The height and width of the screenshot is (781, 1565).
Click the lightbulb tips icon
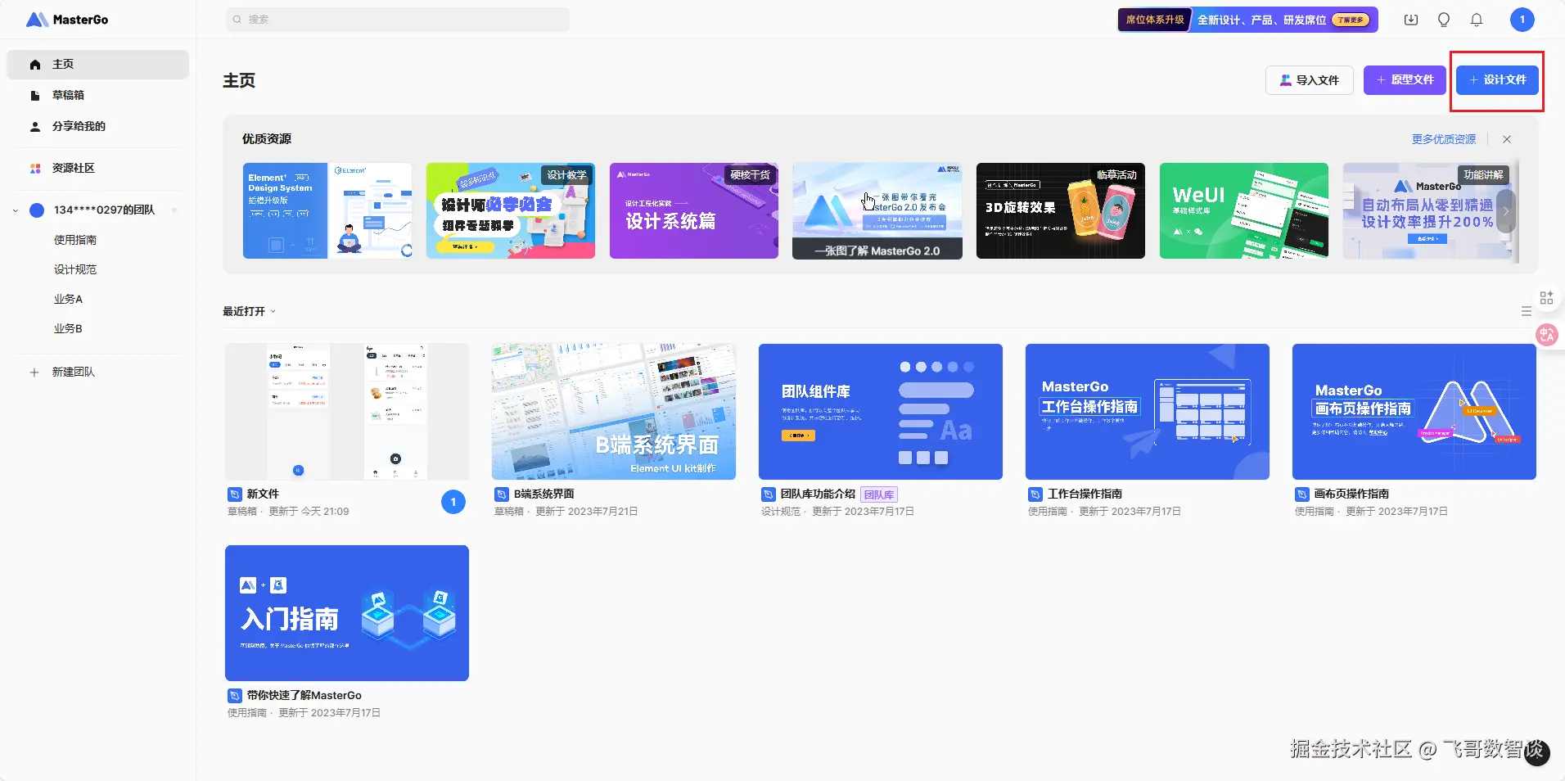coord(1444,20)
